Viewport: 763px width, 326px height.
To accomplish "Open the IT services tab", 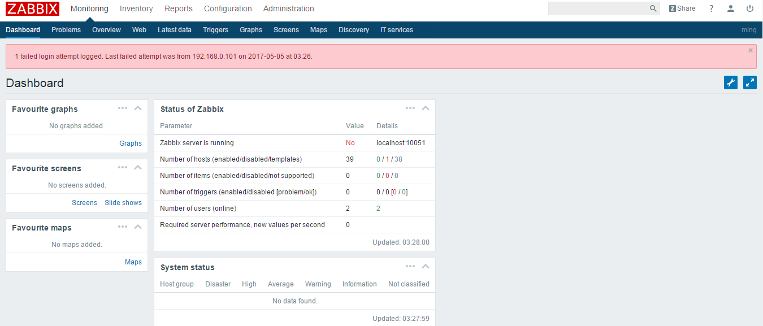I will (x=397, y=30).
